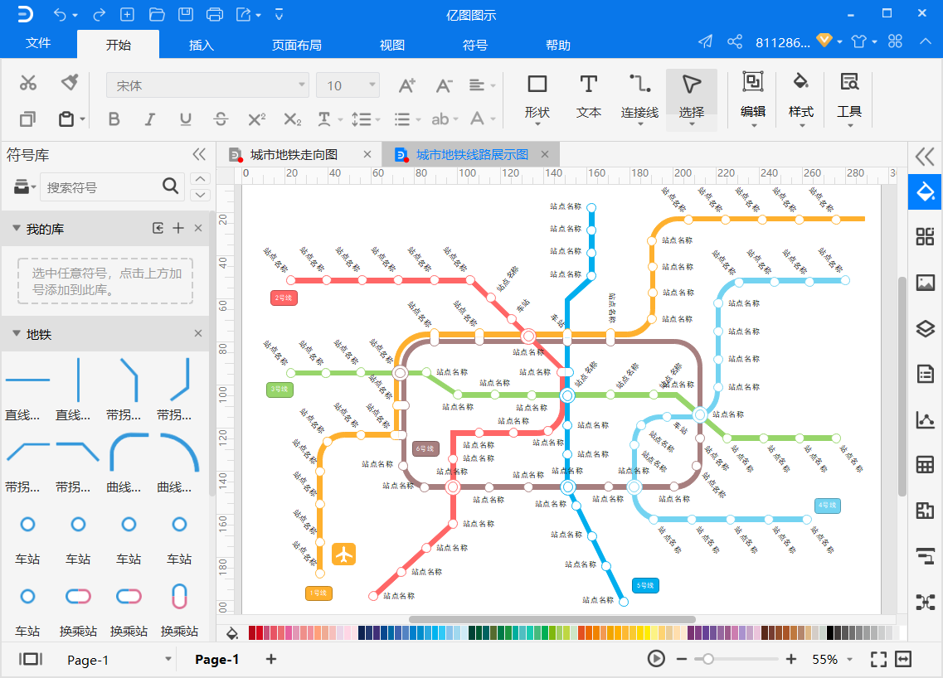Click the Paste clipboard icon
943x678 pixels.
(66, 119)
